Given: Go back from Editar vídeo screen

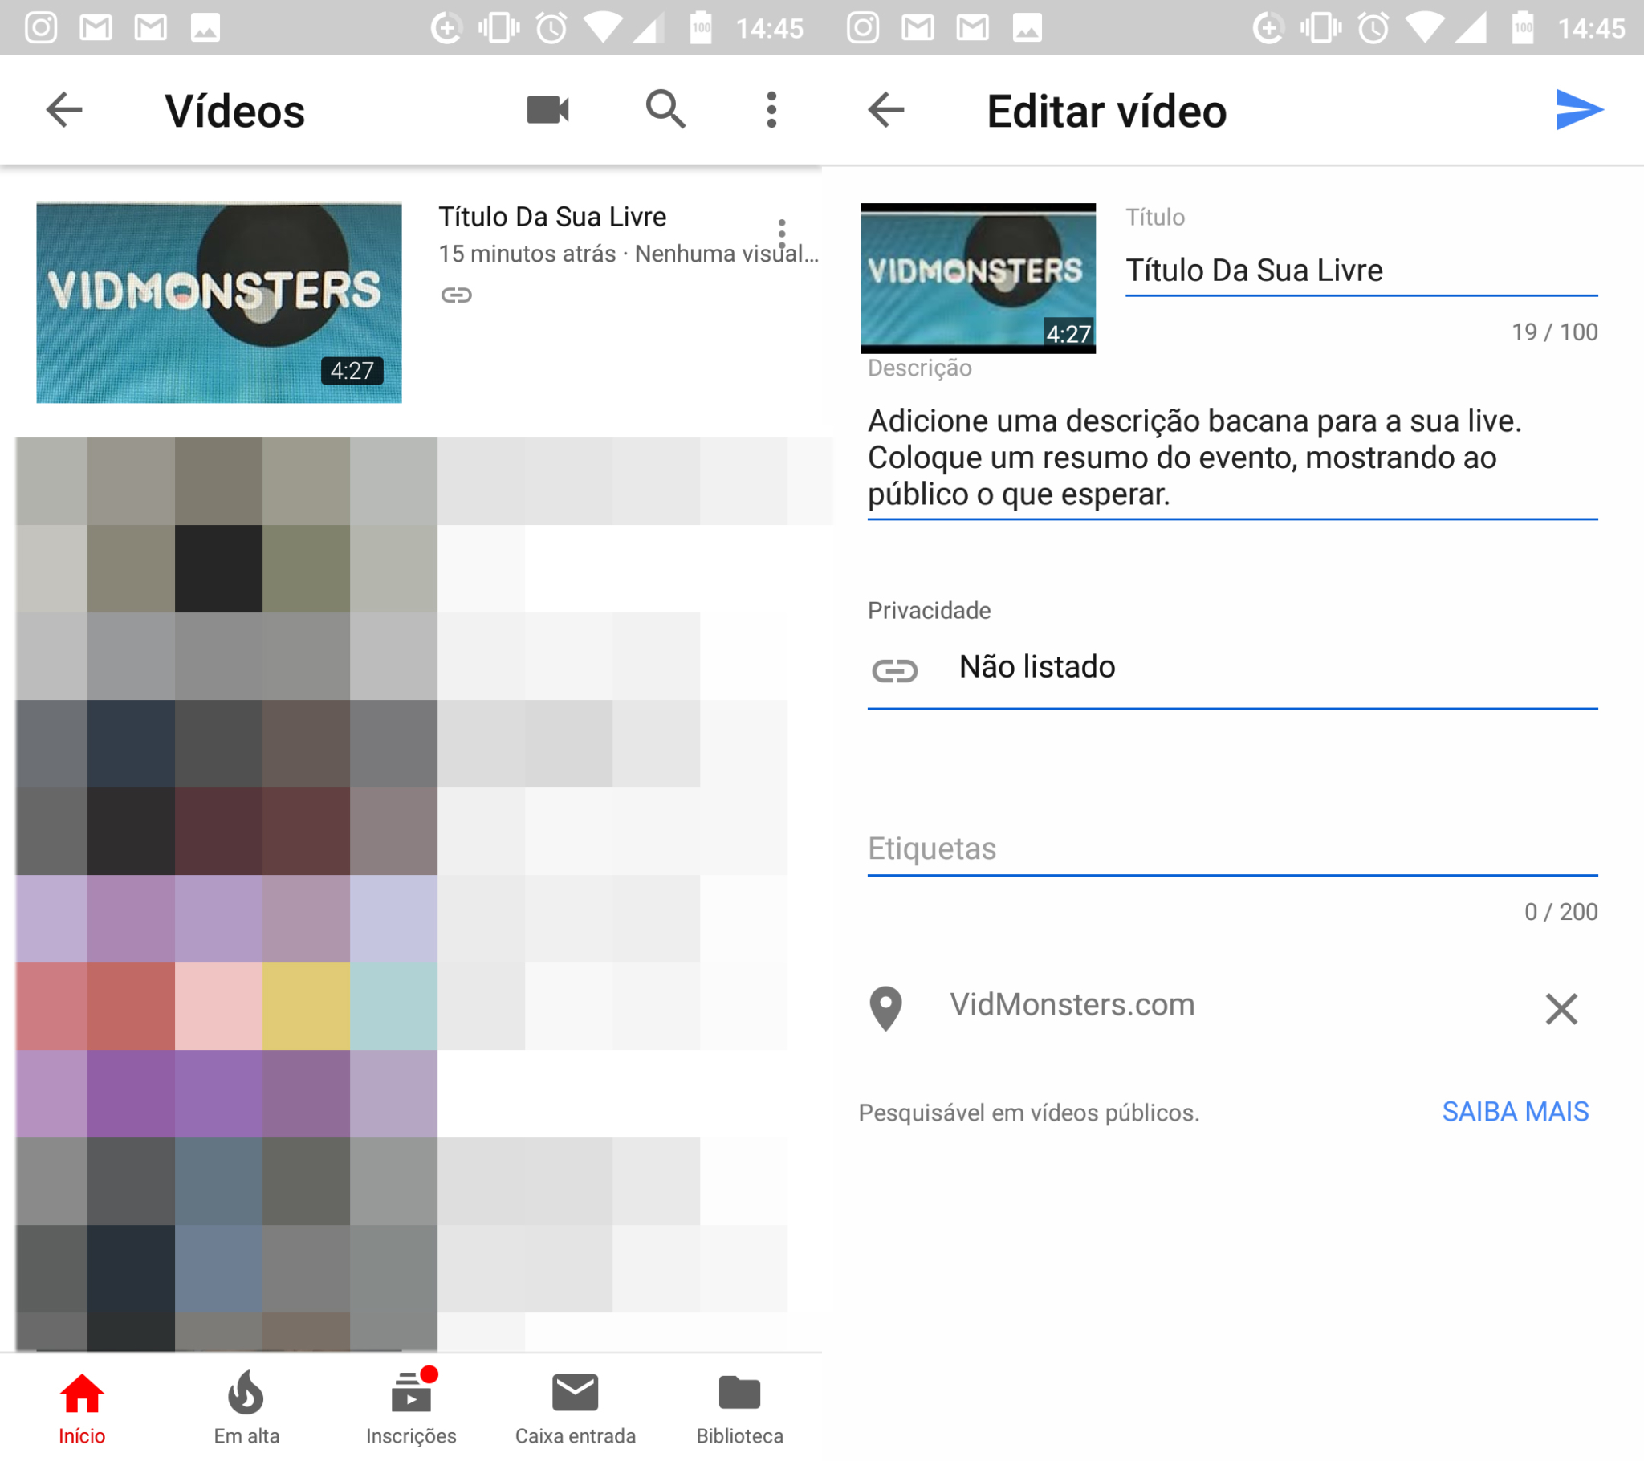Looking at the screenshot, I should click(886, 110).
